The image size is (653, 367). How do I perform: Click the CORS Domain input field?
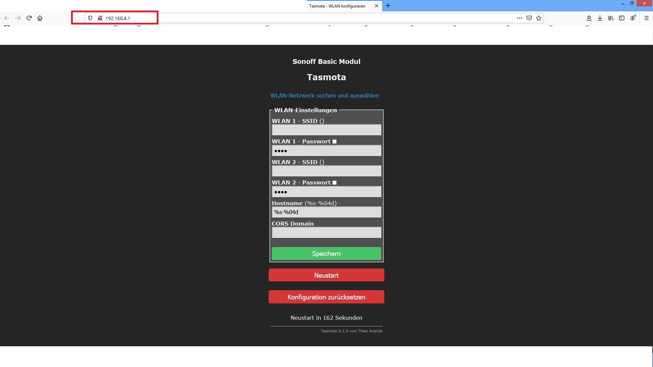pyautogui.click(x=326, y=232)
